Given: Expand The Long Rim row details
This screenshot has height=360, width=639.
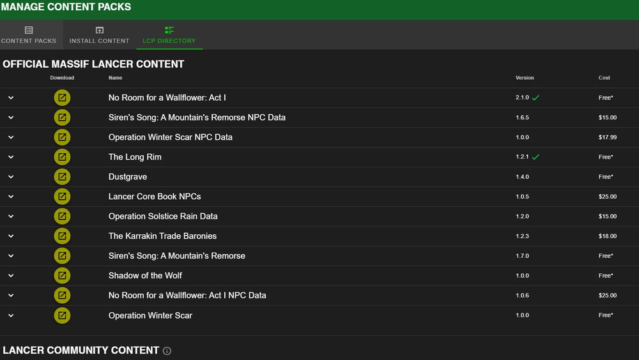Looking at the screenshot, I should (11, 157).
